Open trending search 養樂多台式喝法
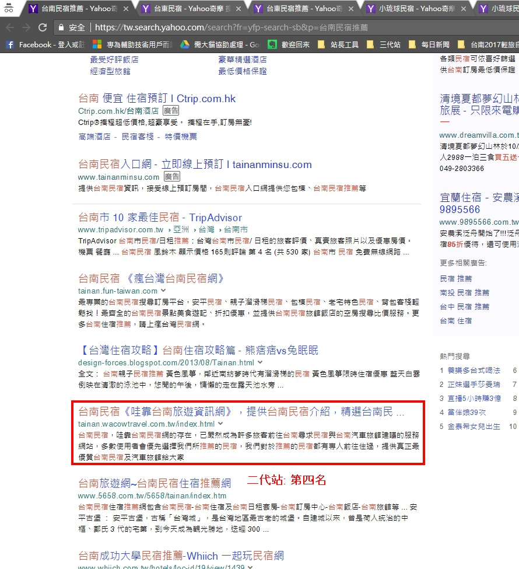The height and width of the screenshot is (569, 519). point(474,370)
